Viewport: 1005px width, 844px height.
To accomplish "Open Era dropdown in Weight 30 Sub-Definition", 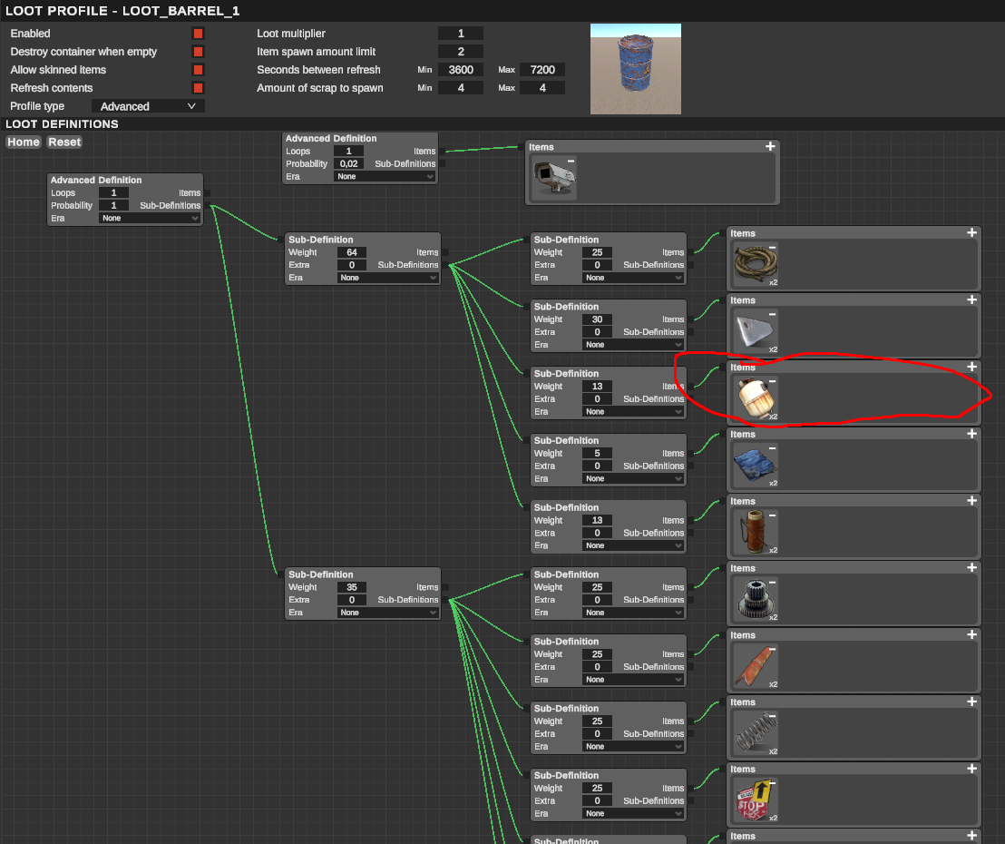I will (x=633, y=344).
